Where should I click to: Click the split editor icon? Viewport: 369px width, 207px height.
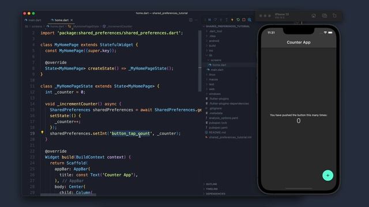pos(191,20)
